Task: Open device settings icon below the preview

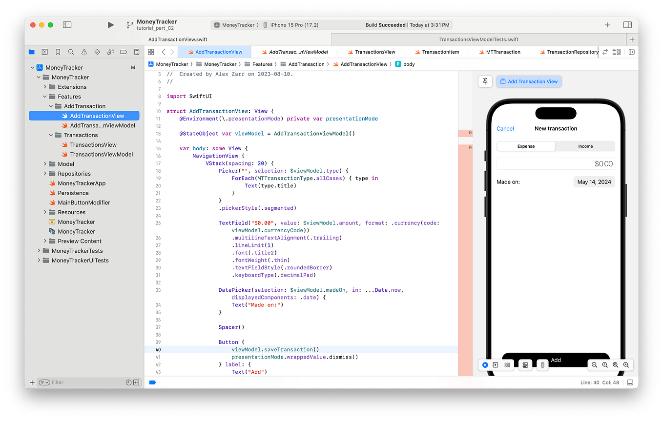Action: pos(525,364)
